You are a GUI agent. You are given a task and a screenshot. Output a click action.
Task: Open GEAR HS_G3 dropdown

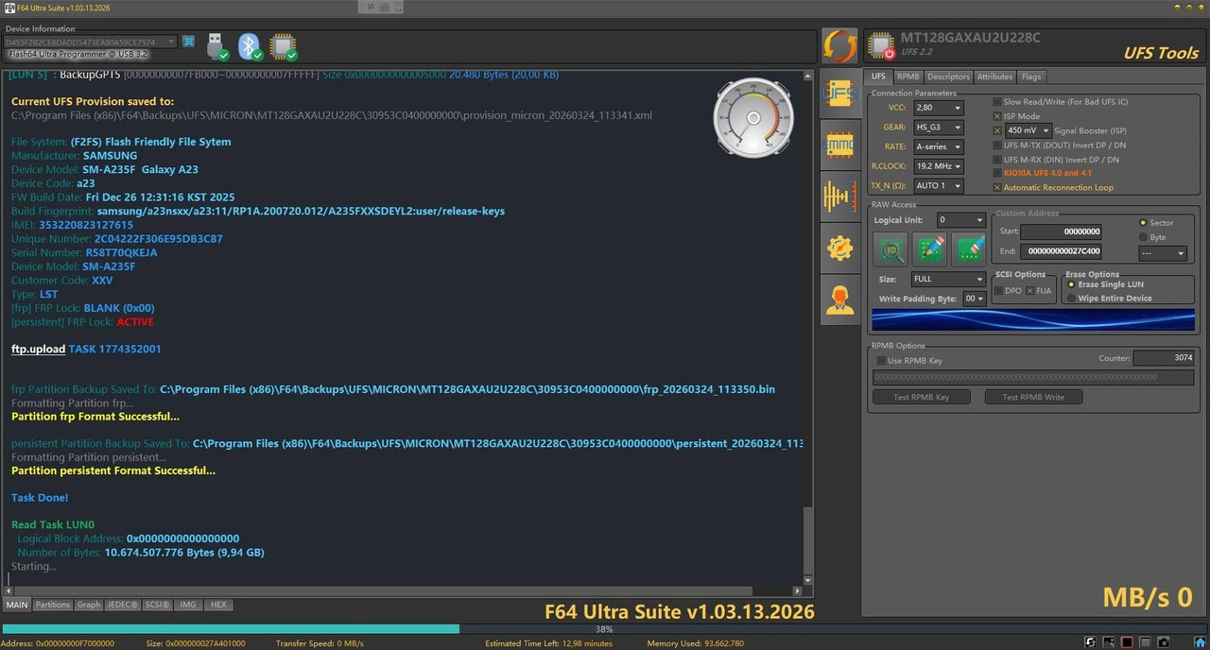938,128
